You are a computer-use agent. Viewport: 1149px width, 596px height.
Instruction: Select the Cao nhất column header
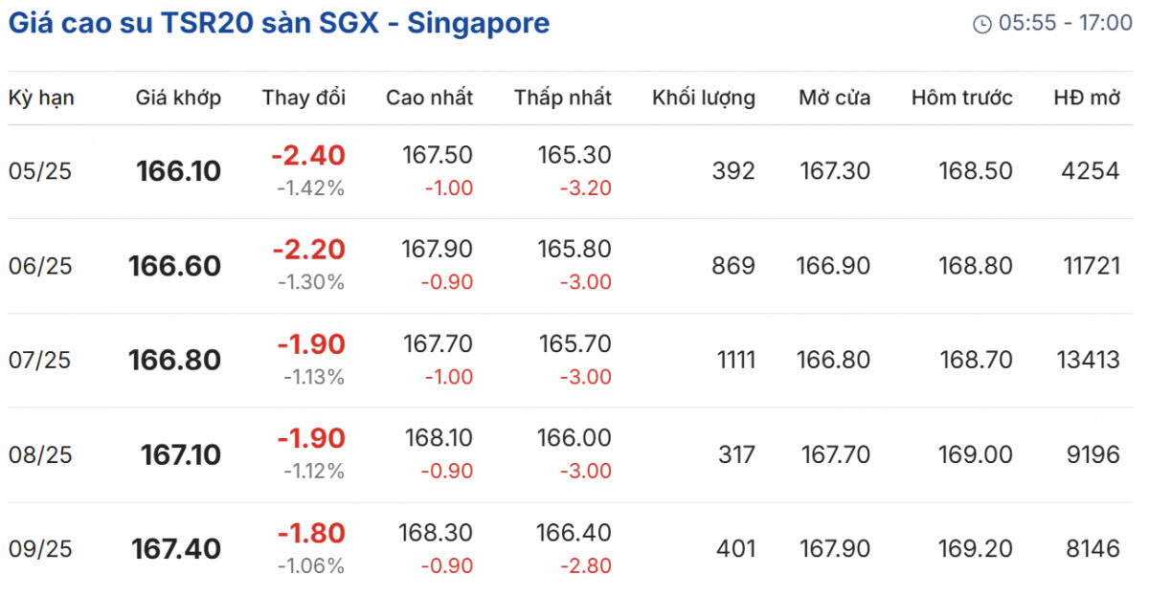click(x=429, y=98)
